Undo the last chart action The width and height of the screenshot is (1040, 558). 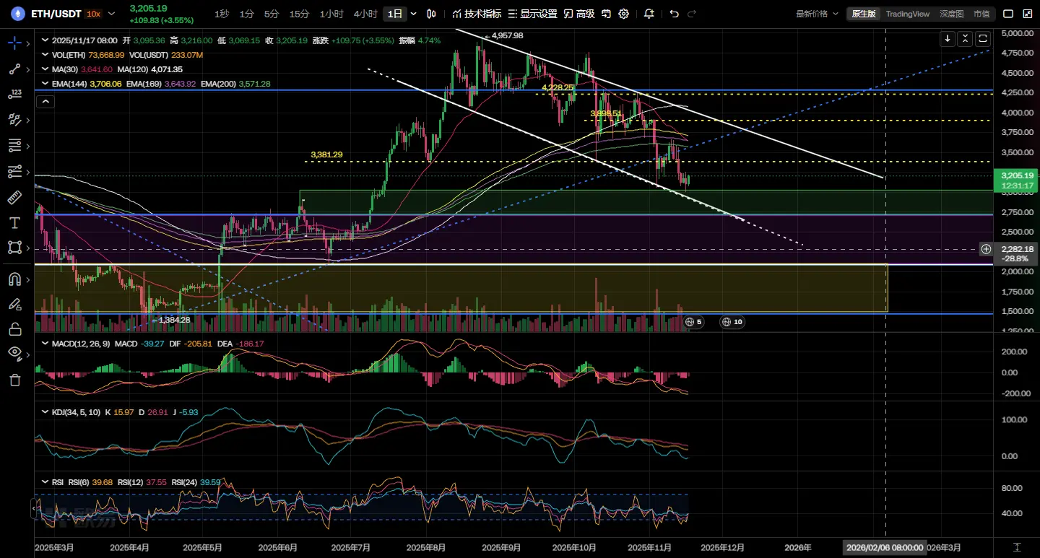(x=674, y=14)
